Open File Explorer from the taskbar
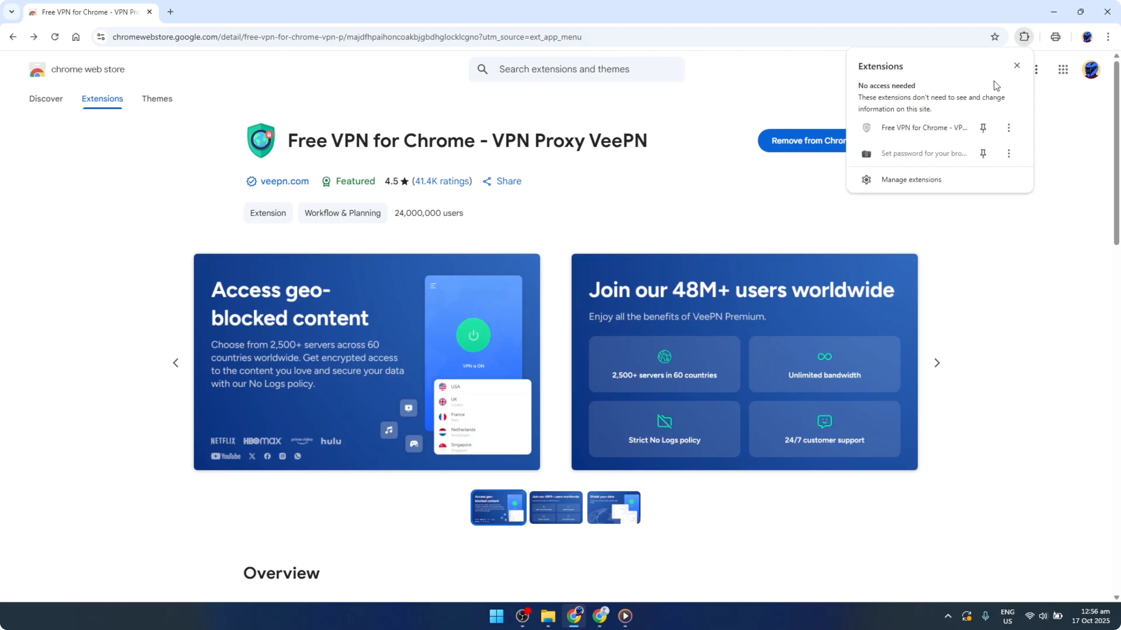 pyautogui.click(x=548, y=616)
